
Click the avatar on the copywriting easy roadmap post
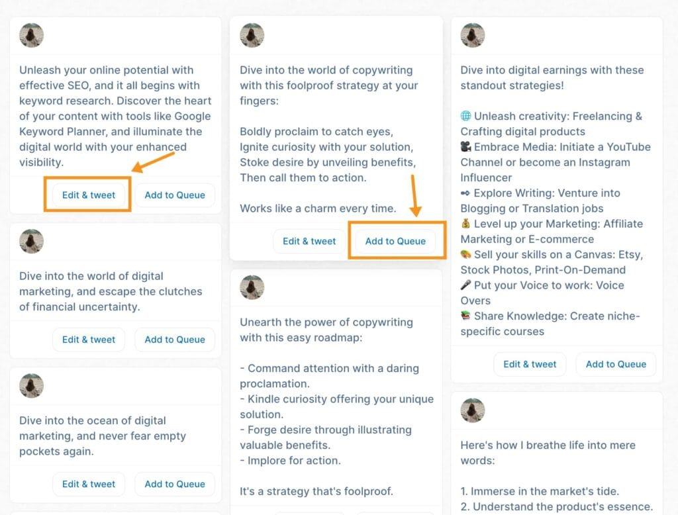pos(252,287)
